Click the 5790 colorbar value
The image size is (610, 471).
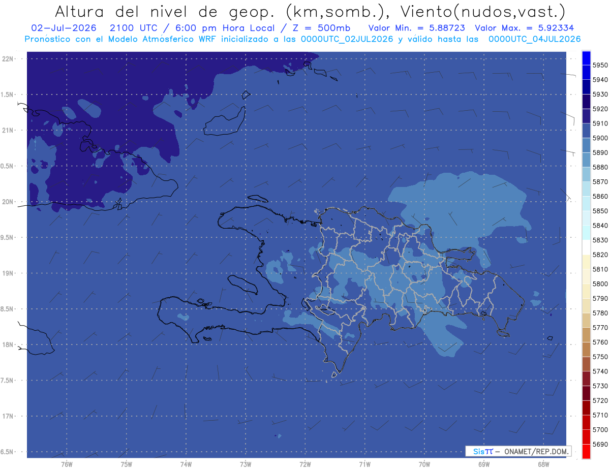[600, 298]
